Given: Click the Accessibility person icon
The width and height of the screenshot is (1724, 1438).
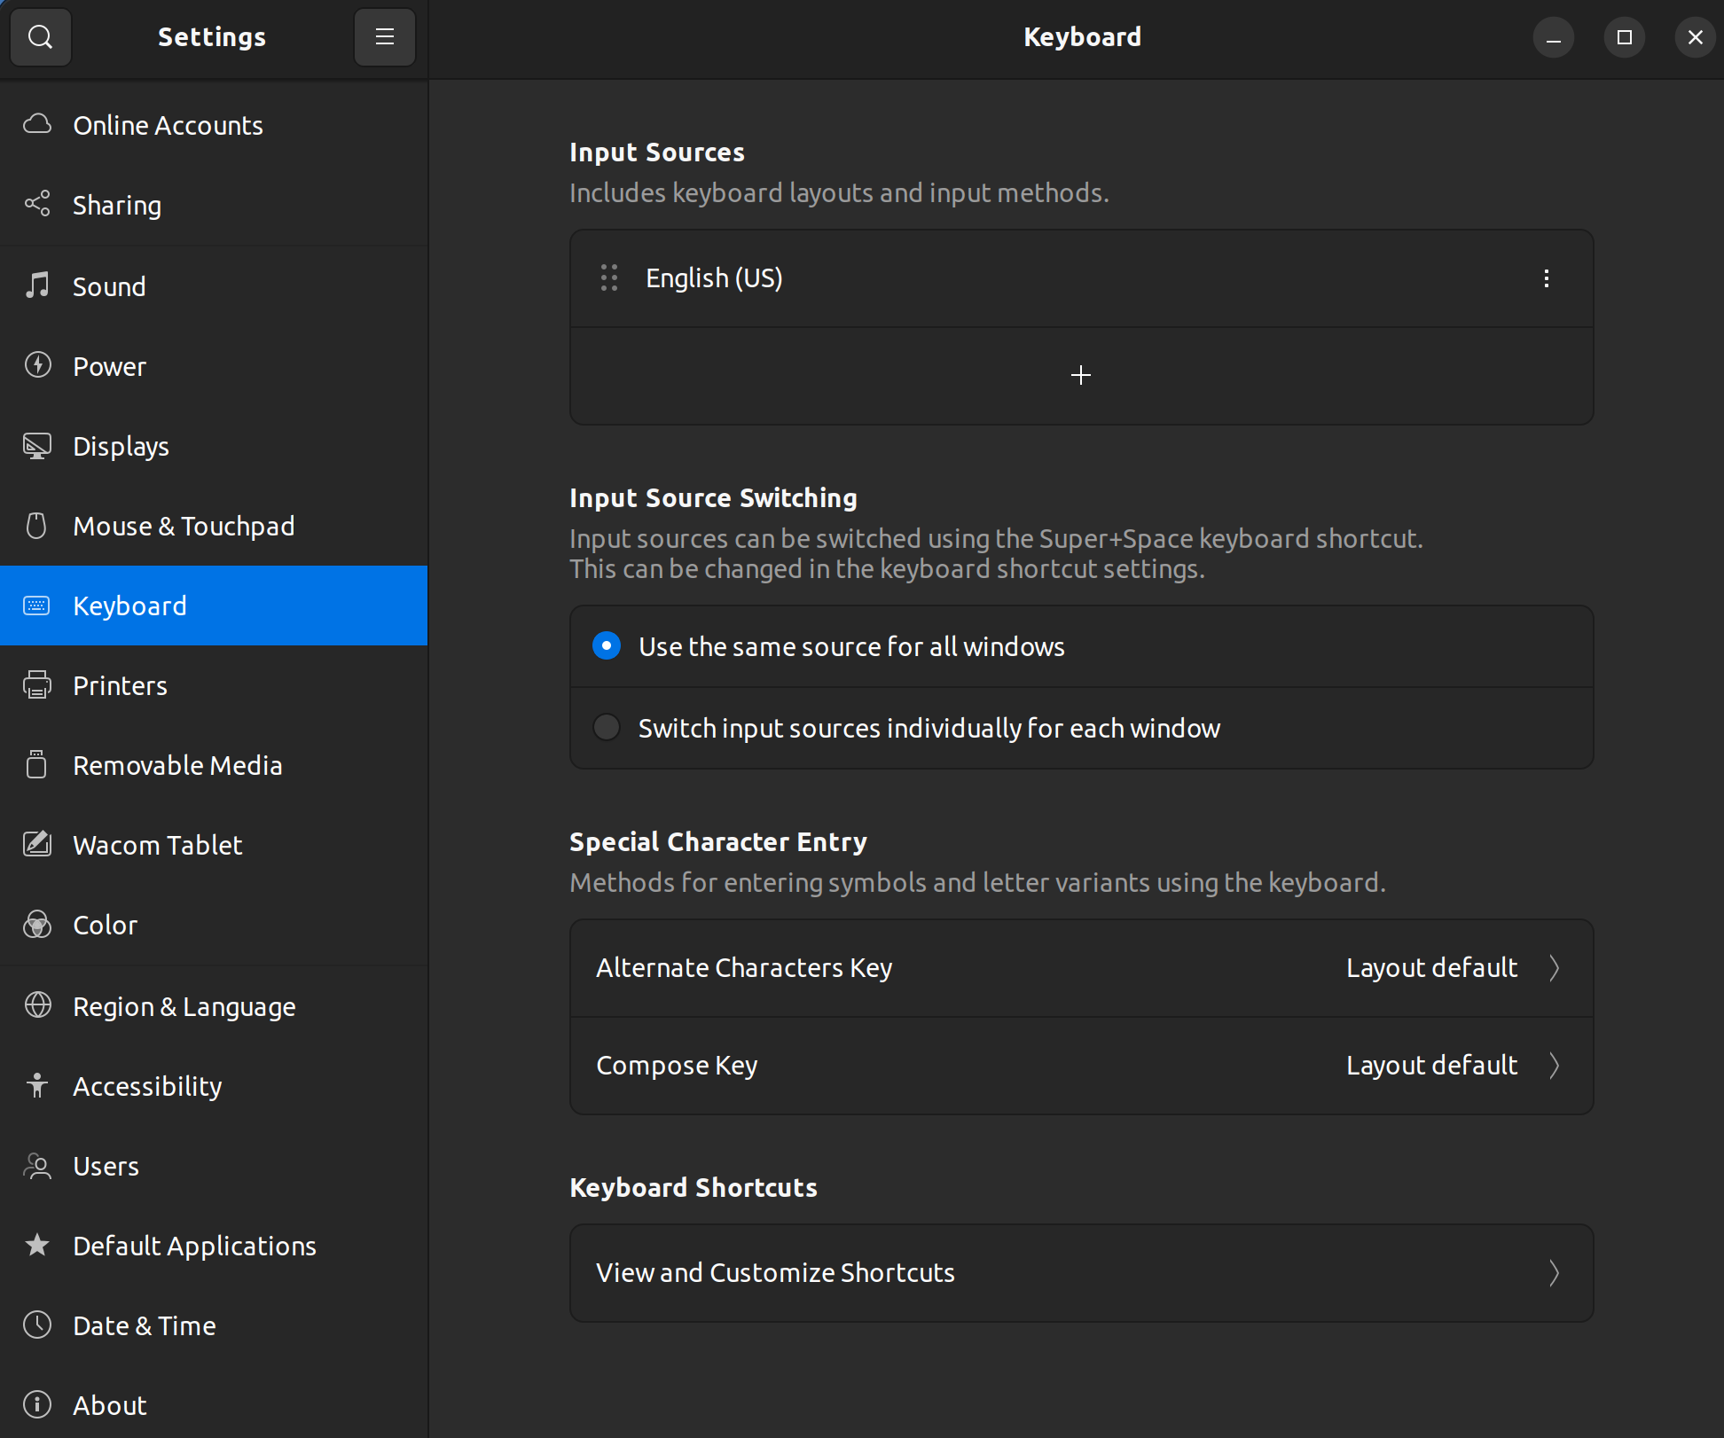Looking at the screenshot, I should click(x=36, y=1085).
